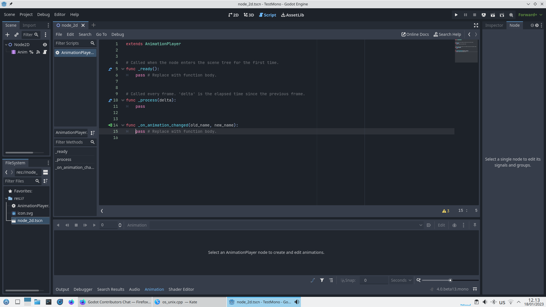Run the project with the Play button
546x307 pixels.
(x=456, y=15)
